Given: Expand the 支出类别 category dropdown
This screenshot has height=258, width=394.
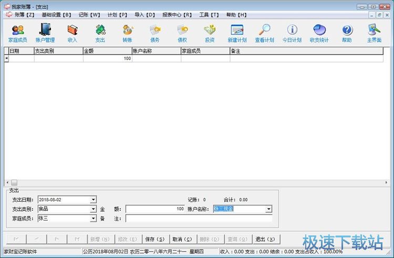Looking at the screenshot, I should [93, 209].
